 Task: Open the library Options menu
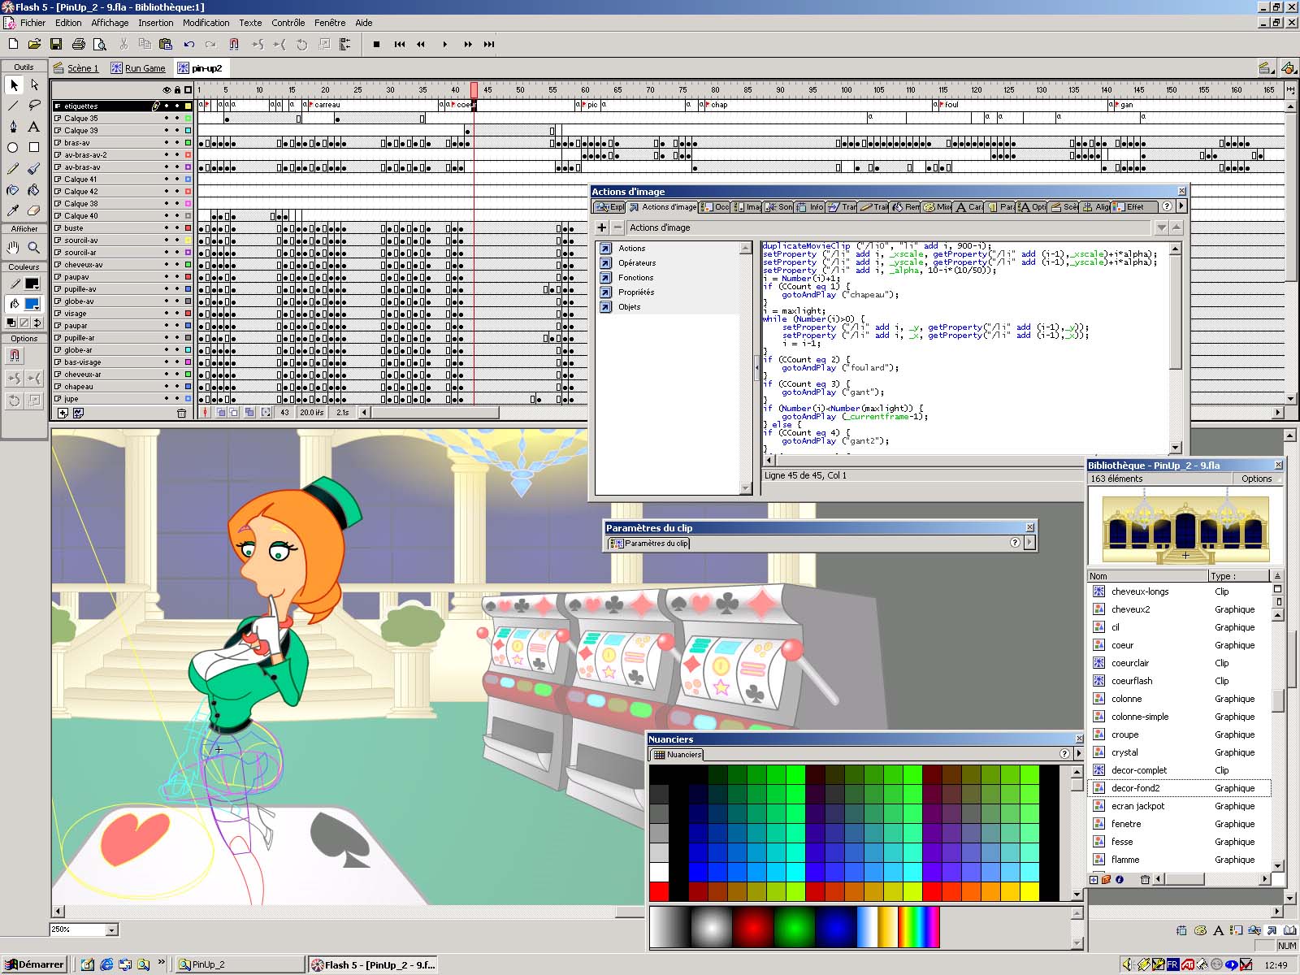tap(1256, 479)
